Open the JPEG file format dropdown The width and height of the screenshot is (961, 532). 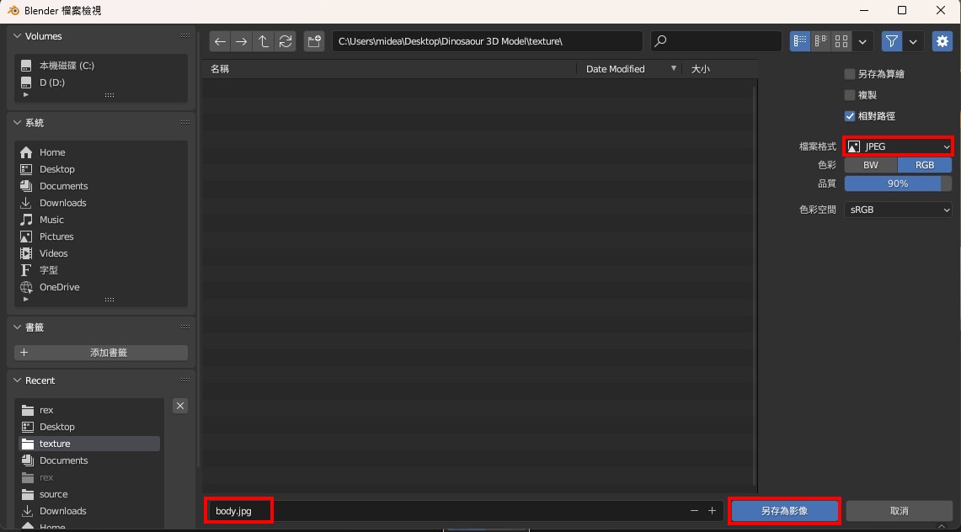[898, 146]
